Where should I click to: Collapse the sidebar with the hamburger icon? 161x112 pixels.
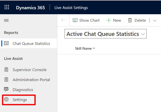pos(6,20)
